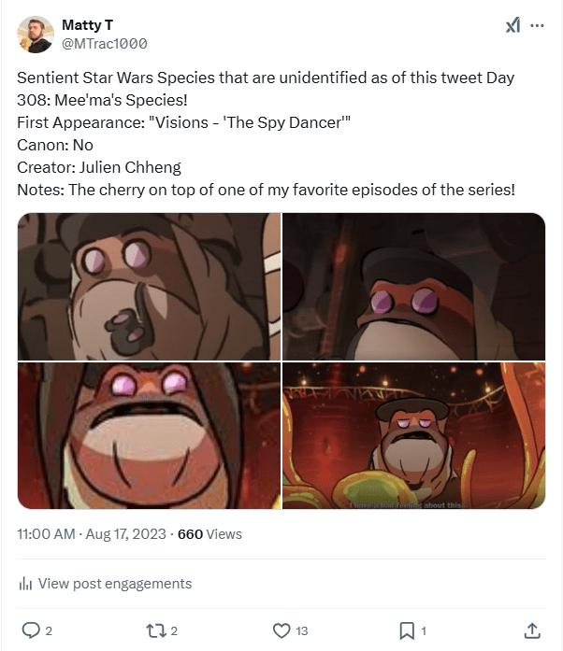563x651 pixels.
Task: Like the post with heart icon
Action: [x=280, y=630]
